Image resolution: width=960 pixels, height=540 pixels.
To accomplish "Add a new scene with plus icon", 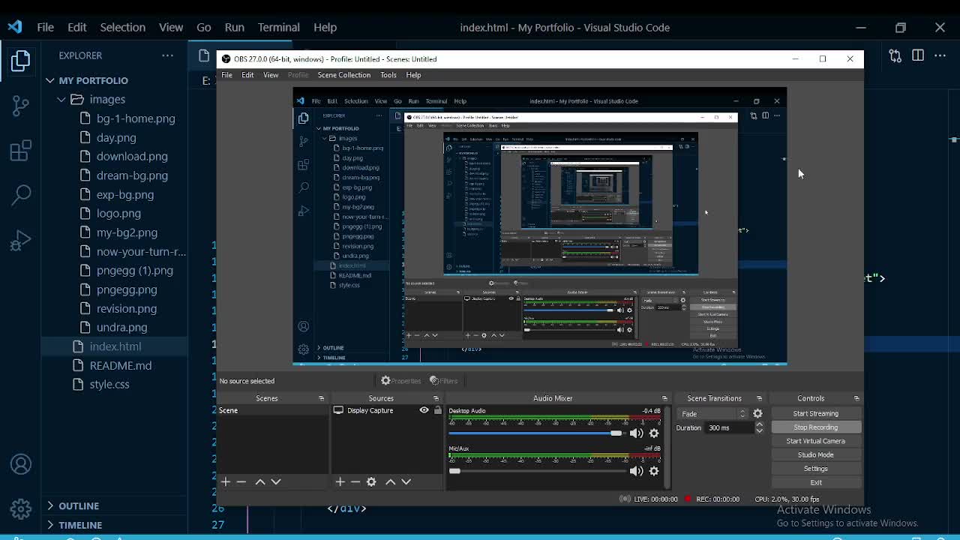I will coord(226,481).
